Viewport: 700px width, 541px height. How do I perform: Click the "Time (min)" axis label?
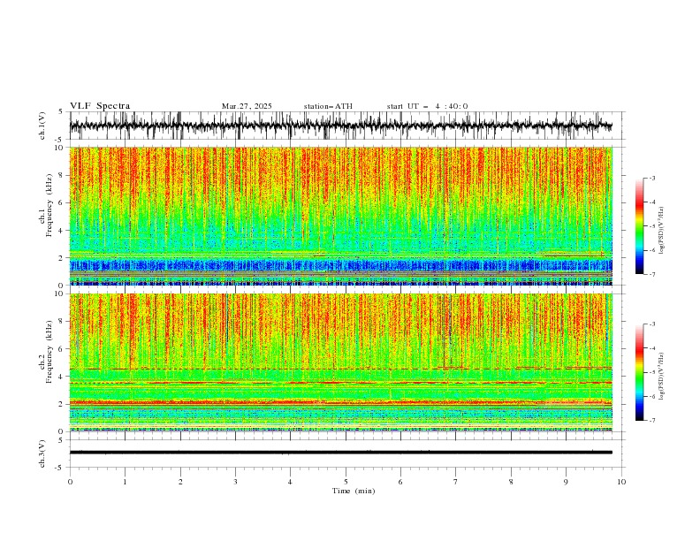coord(354,491)
